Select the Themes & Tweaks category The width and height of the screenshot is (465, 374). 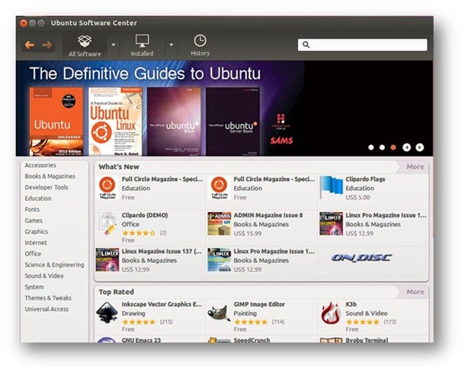pos(48,298)
